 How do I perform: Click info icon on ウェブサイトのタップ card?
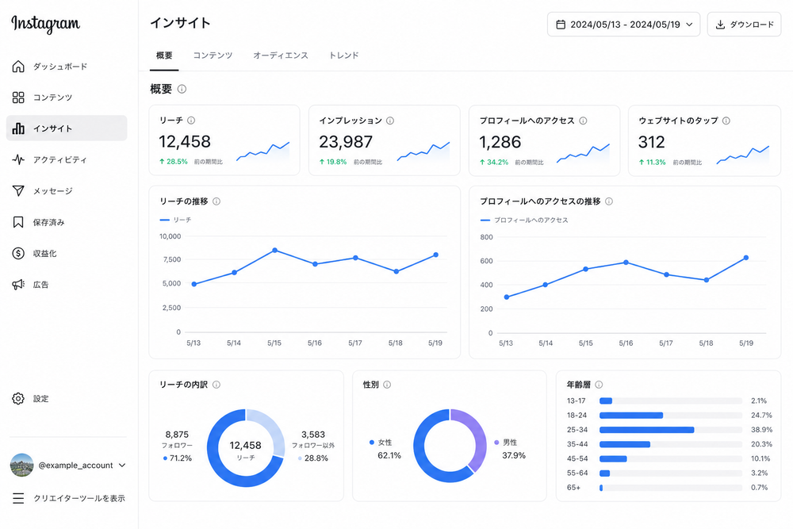(726, 121)
